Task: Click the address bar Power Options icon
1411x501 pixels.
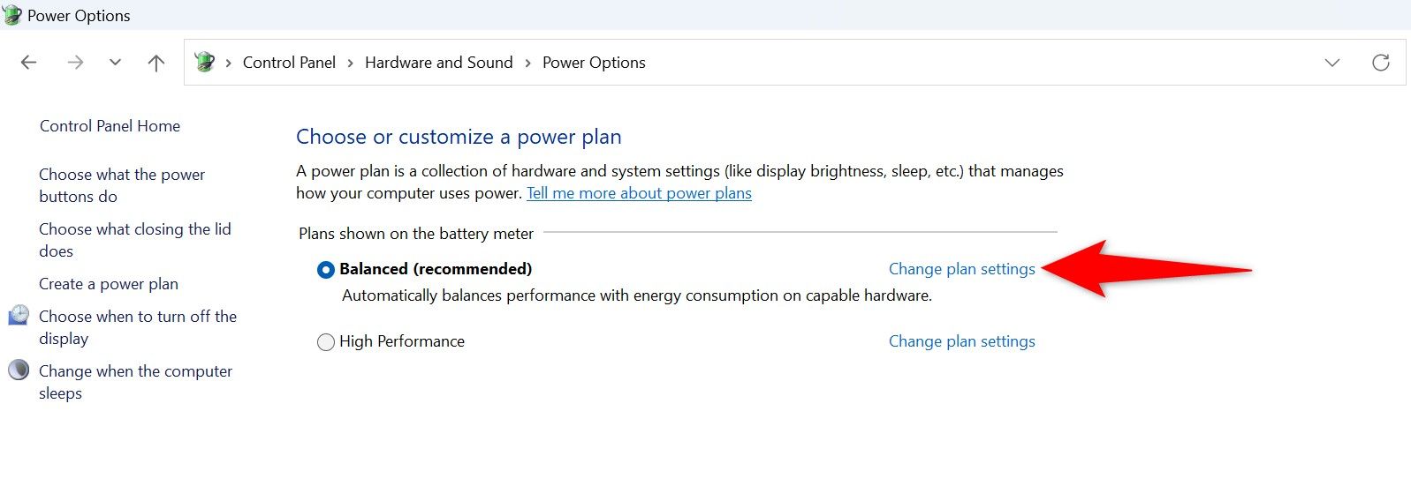Action: pyautogui.click(x=205, y=63)
